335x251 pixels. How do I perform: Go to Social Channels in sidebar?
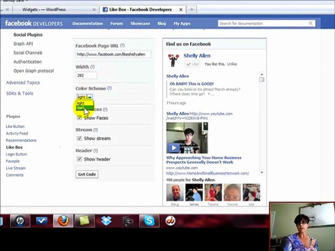28,53
